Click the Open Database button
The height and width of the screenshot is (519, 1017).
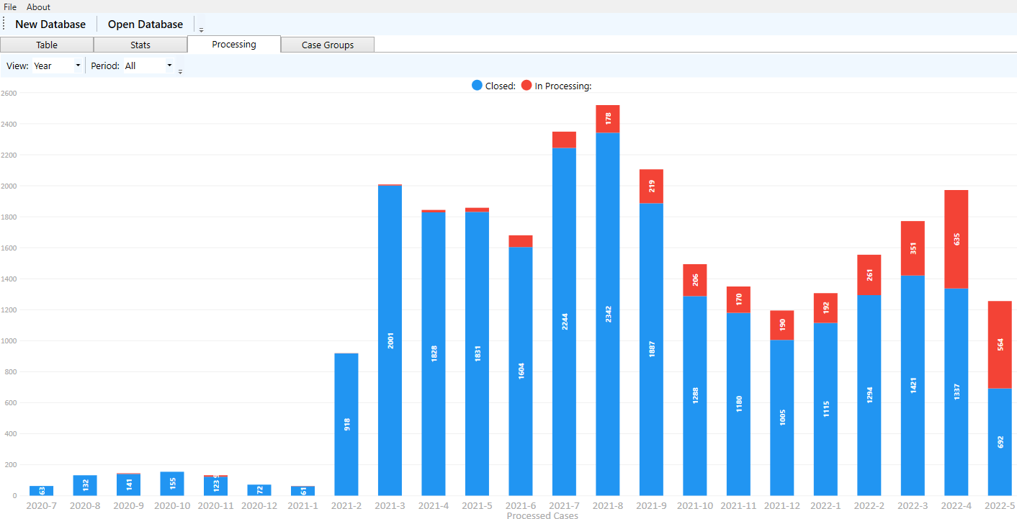pos(145,24)
